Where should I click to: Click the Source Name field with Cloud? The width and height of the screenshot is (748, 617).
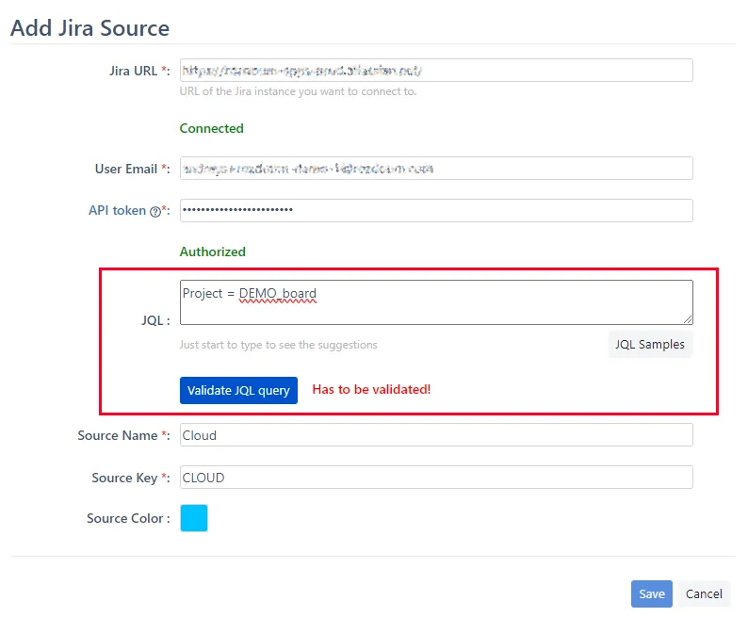[x=436, y=435]
